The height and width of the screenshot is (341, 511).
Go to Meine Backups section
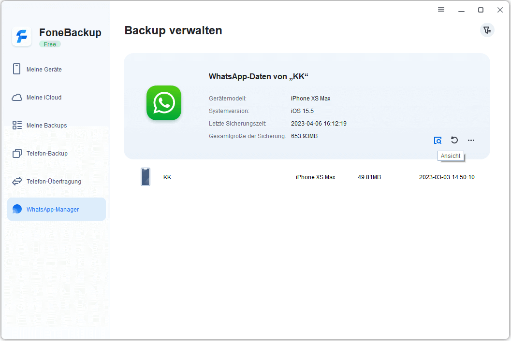(57, 126)
